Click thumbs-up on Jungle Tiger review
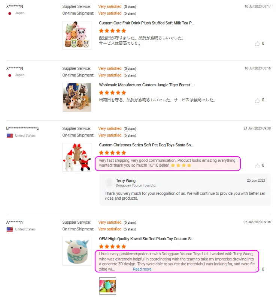Image resolution: width=276 pixels, height=301 pixels. pos(257,101)
